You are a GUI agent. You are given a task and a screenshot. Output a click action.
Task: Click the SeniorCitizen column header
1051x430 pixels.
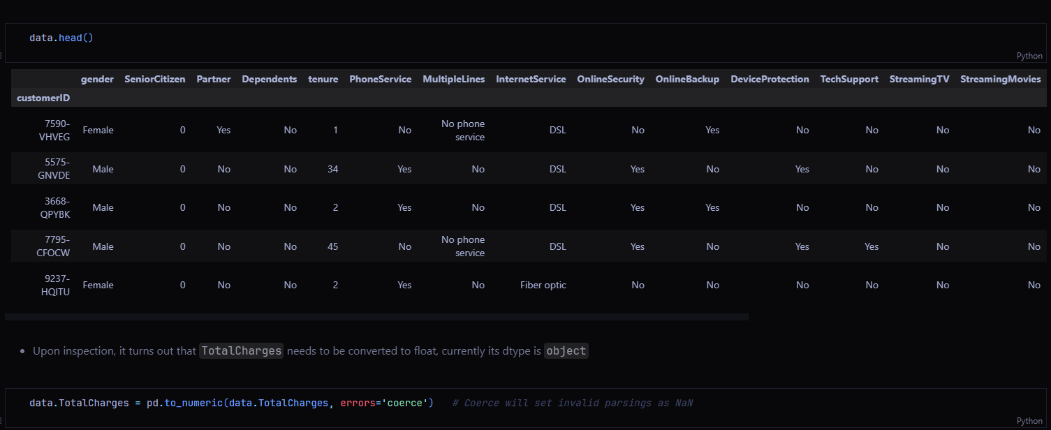[154, 79]
